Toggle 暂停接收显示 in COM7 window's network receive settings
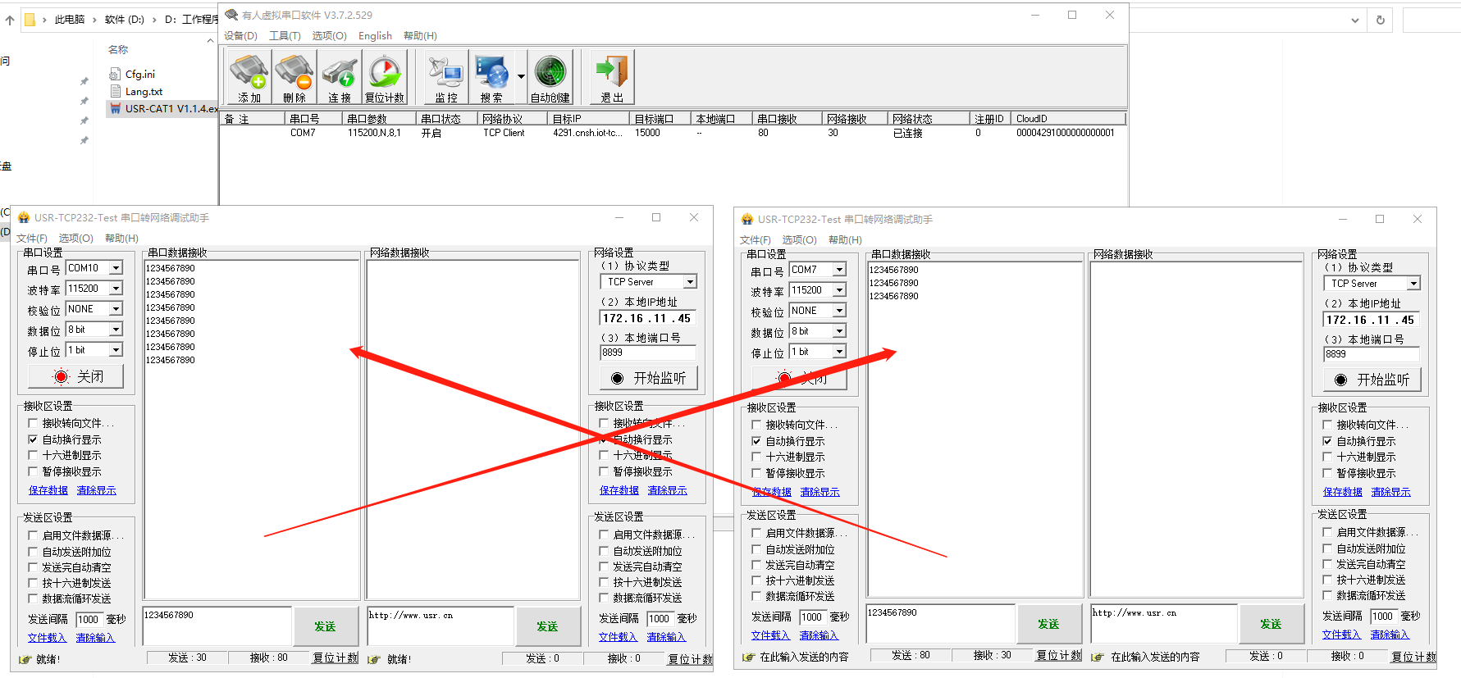Image resolution: width=1461 pixels, height=678 pixels. (x=1327, y=473)
